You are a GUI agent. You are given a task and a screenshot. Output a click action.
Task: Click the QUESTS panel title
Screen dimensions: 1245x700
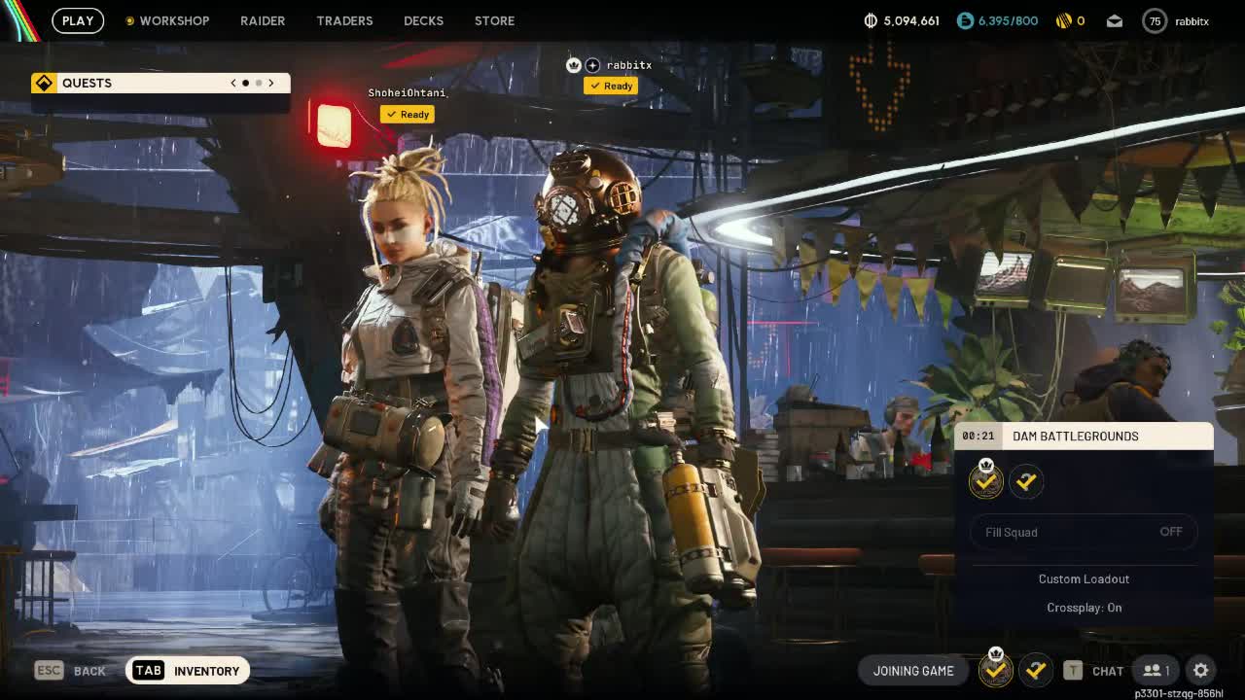pyautogui.click(x=87, y=83)
